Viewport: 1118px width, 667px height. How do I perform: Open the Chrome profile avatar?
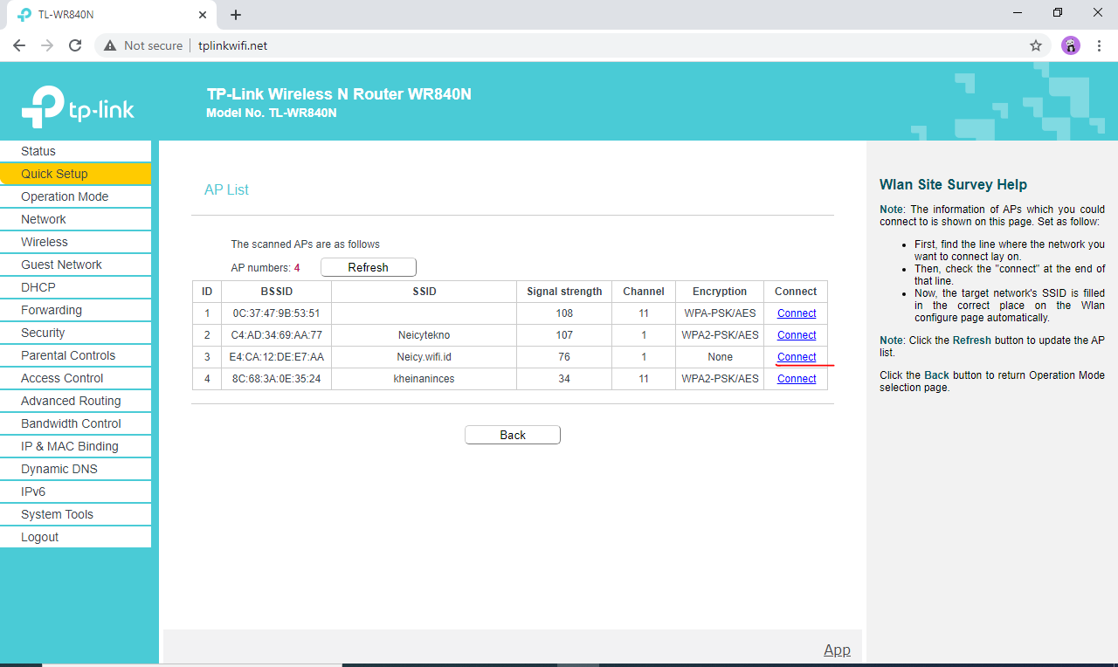click(1071, 45)
